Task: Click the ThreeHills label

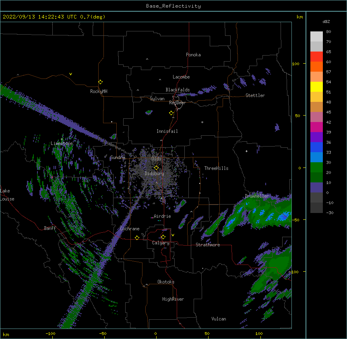Action: tap(216, 168)
